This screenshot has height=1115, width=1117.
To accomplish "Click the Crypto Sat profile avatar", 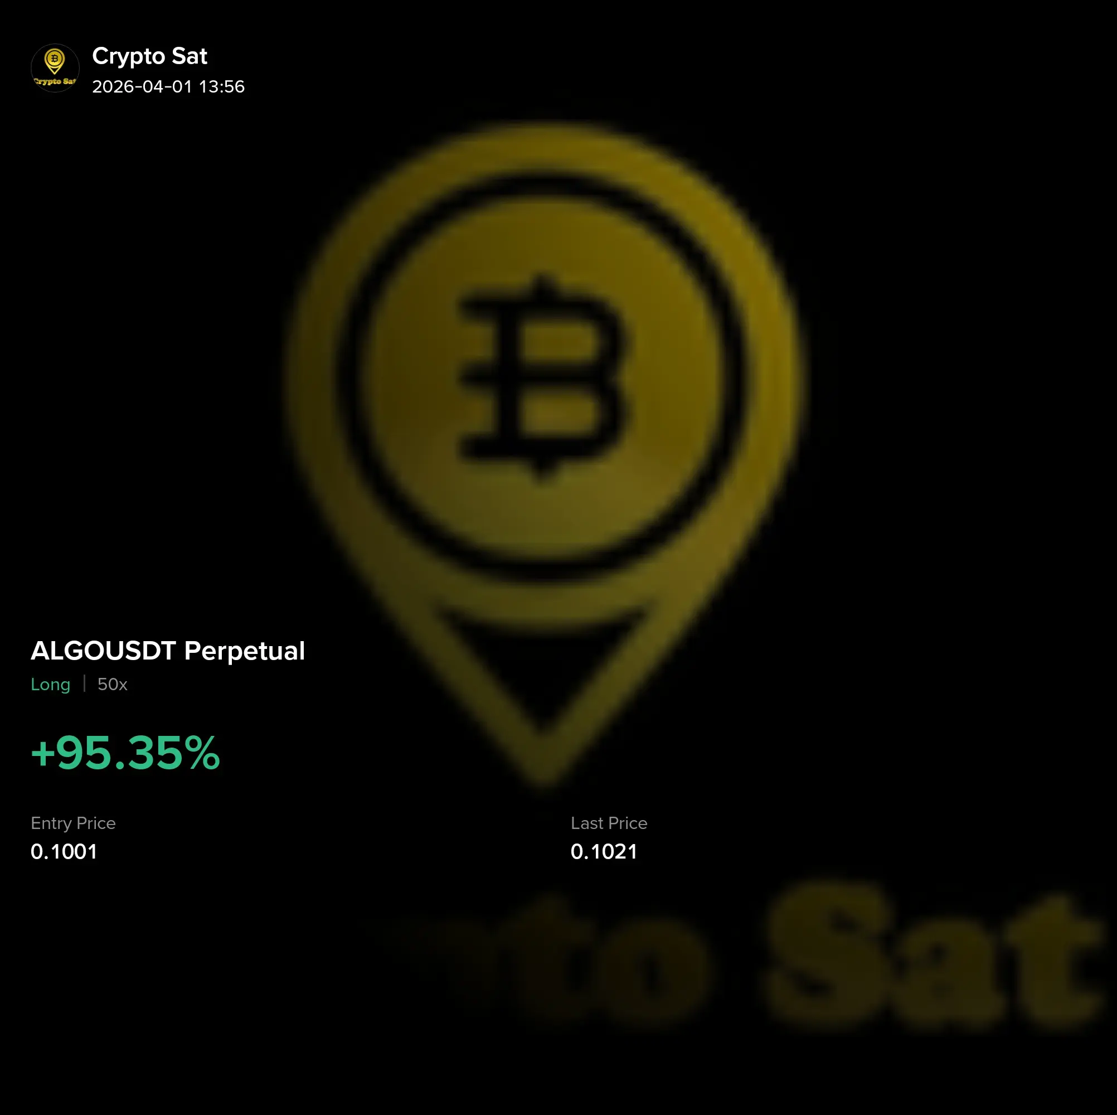I will (x=55, y=68).
